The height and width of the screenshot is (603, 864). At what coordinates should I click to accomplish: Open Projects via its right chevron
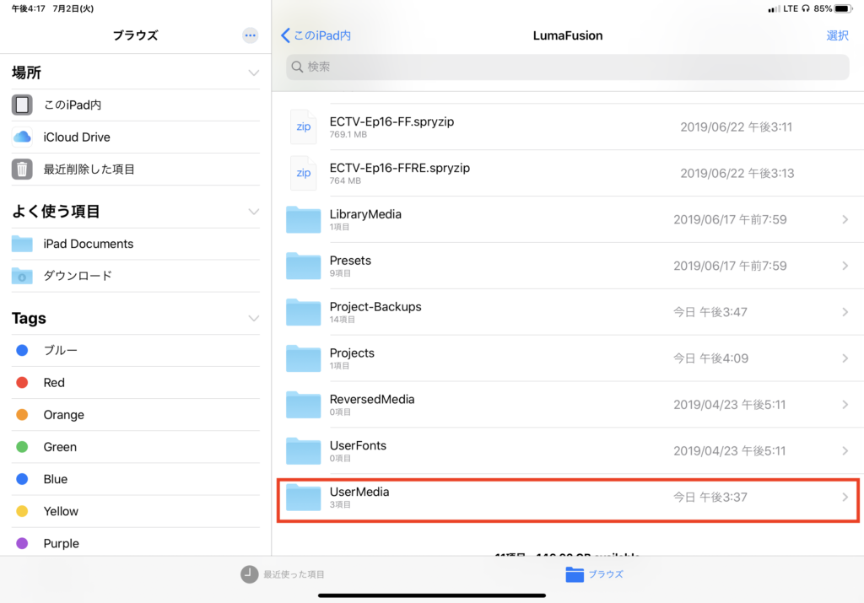pyautogui.click(x=845, y=358)
